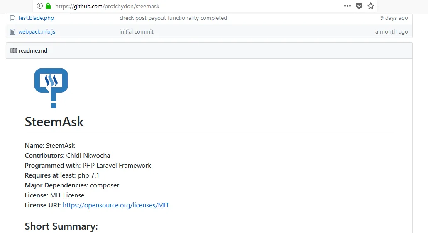Click the readme book icon
This screenshot has width=428, height=233.
[14, 50]
